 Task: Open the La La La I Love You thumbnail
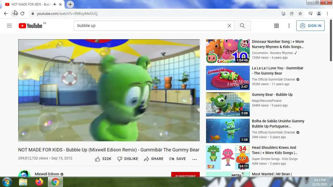228,78
